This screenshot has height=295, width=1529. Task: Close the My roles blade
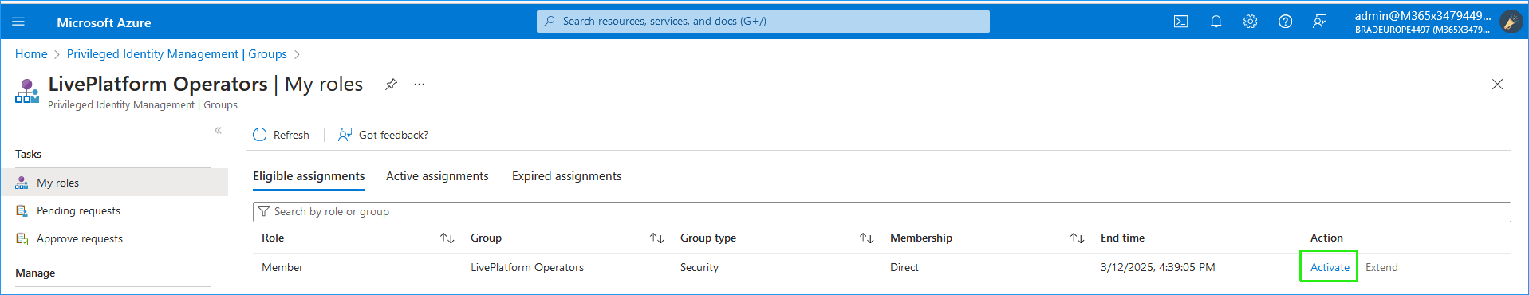click(x=1497, y=84)
